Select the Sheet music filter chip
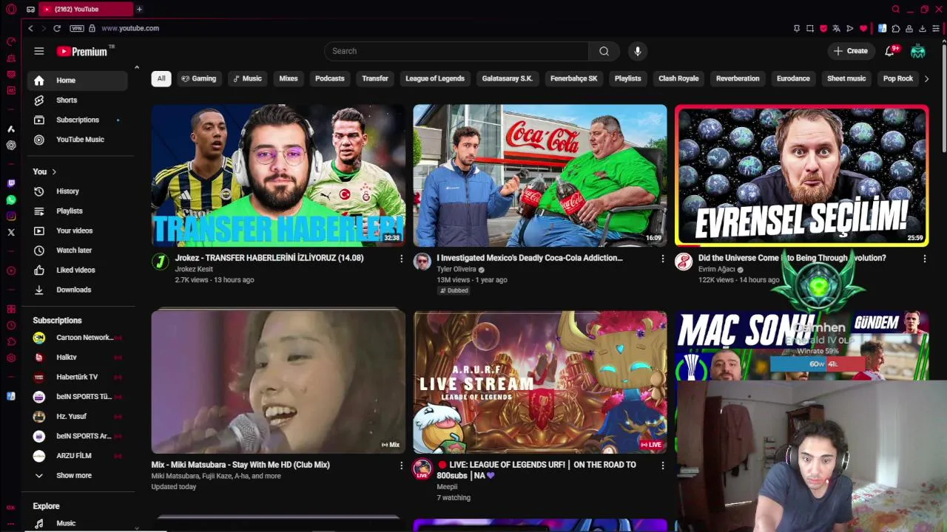This screenshot has width=947, height=532. coord(846,78)
